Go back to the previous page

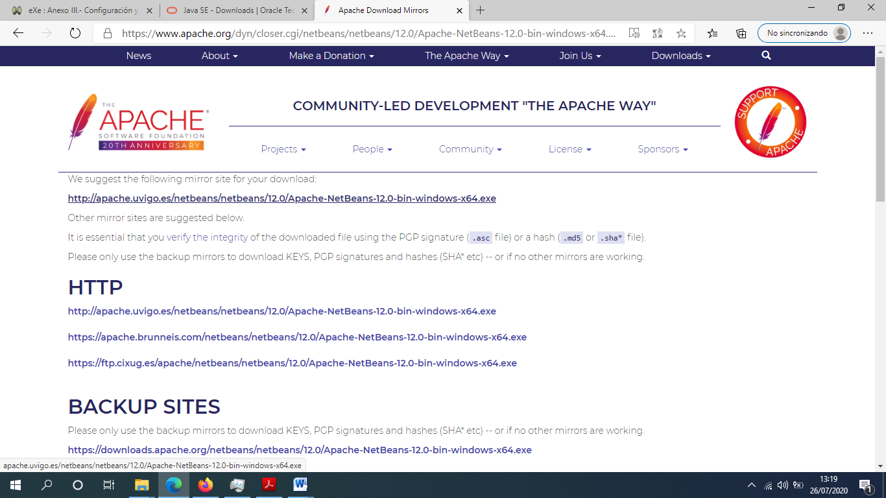18,33
